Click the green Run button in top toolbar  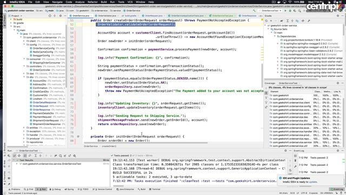coord(285,11)
